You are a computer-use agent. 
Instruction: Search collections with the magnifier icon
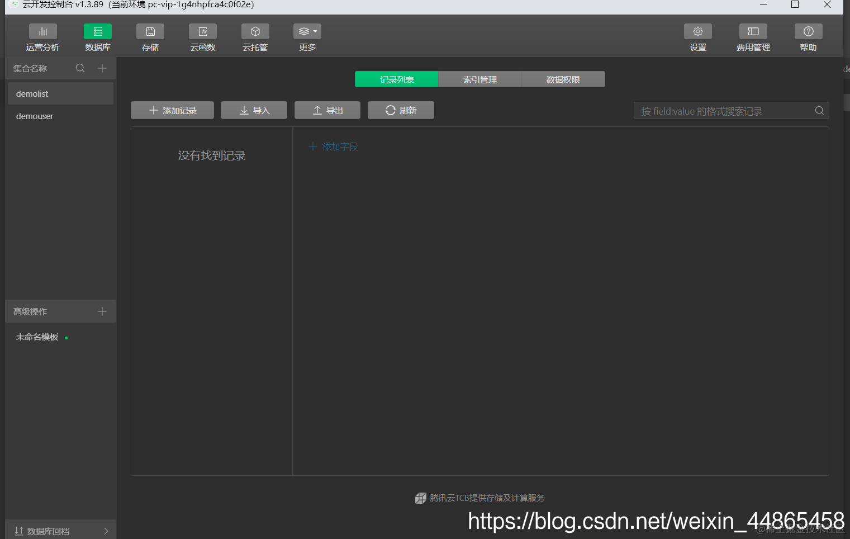click(x=80, y=68)
